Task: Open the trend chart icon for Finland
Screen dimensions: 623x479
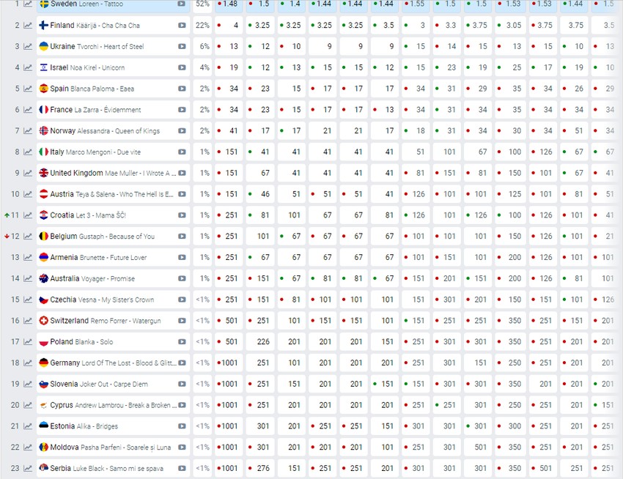Action: [28, 26]
